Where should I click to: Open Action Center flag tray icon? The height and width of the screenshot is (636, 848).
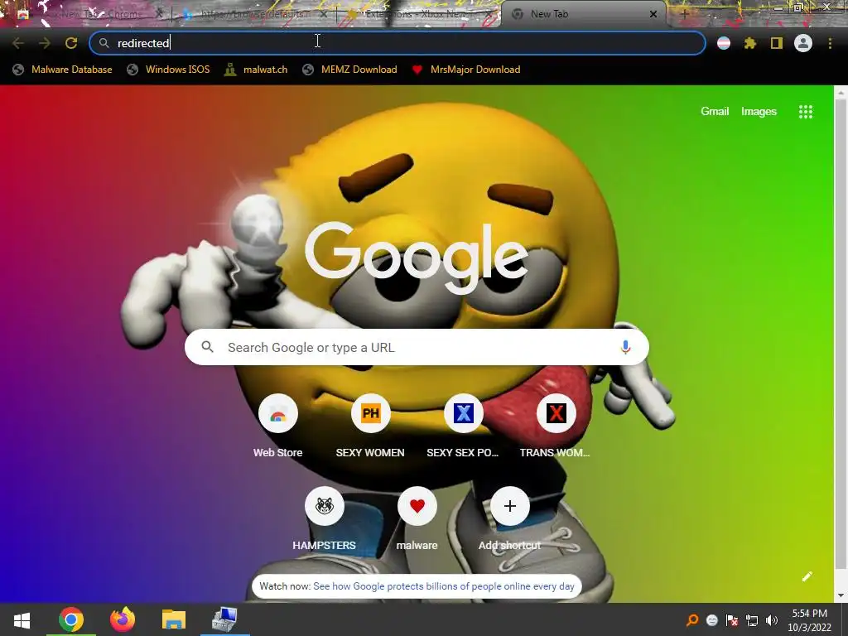(x=732, y=620)
